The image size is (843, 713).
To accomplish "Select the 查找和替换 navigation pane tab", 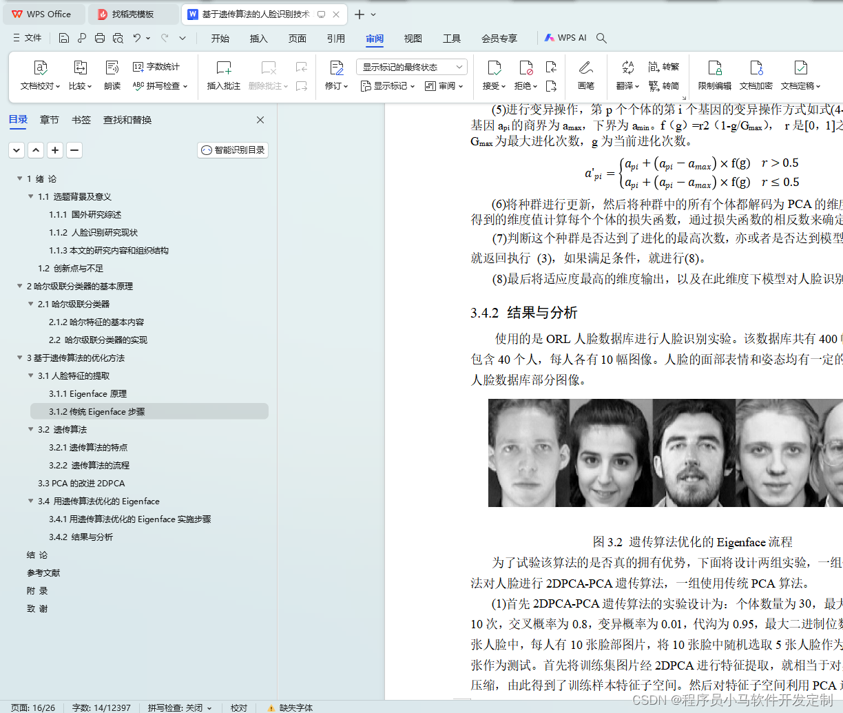I will [x=127, y=120].
